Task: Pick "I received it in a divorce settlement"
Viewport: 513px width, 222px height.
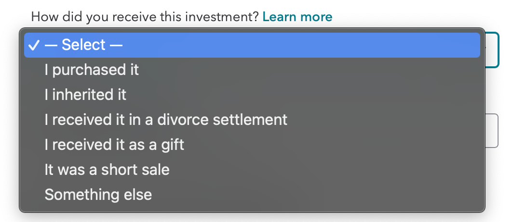Action: pos(165,120)
